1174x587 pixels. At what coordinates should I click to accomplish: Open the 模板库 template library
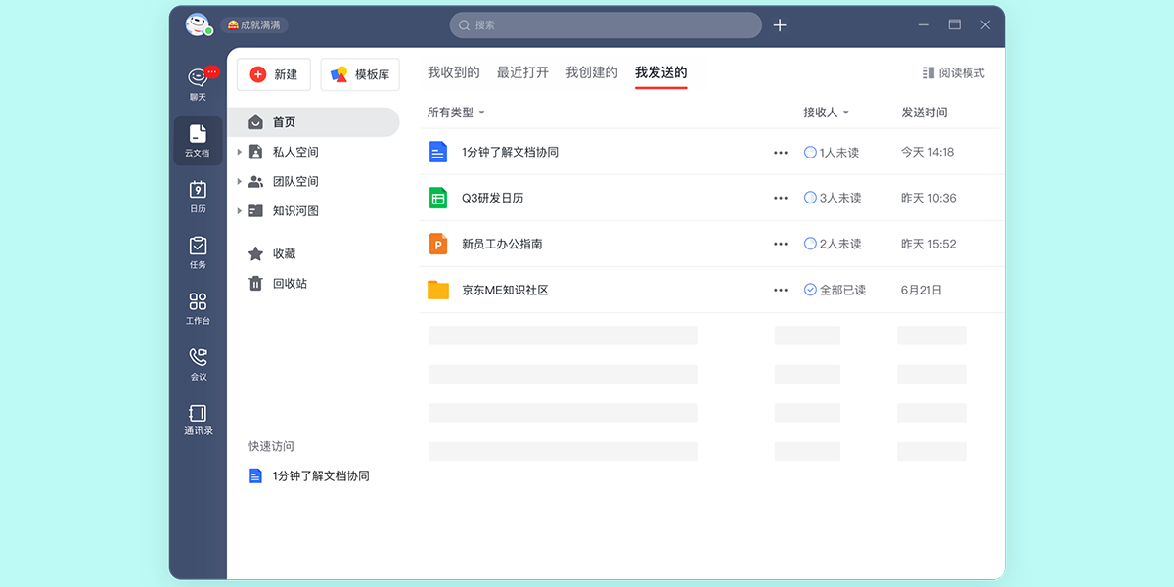click(x=359, y=73)
